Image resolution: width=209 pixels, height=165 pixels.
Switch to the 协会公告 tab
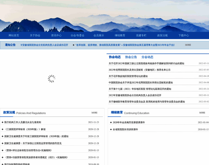click(x=131, y=57)
